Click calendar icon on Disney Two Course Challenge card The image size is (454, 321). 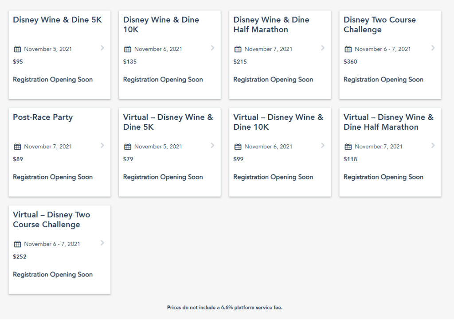click(348, 49)
